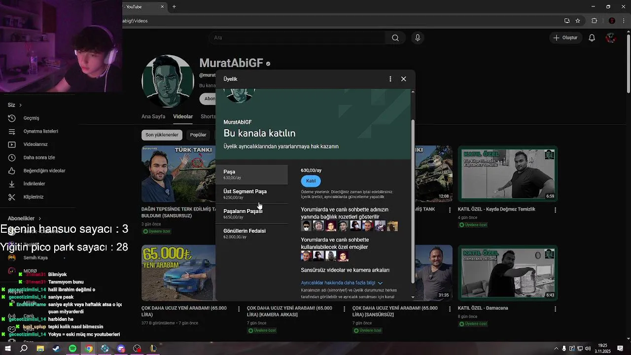Open a new browser tab
Viewport: 631px width, 355px height.
coord(174,7)
